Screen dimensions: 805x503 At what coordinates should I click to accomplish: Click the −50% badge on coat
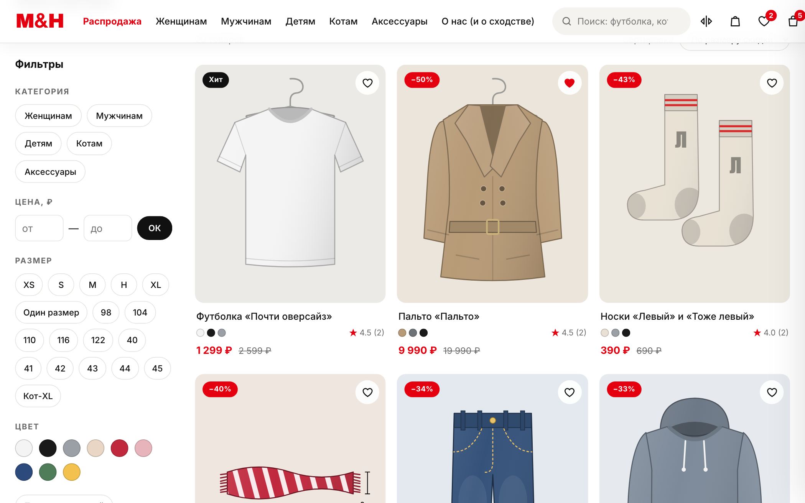pos(422,80)
